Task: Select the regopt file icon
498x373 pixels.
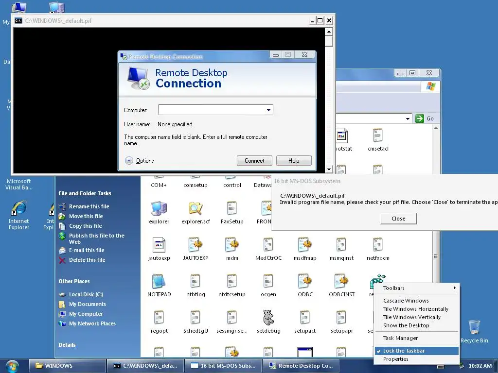Action: 159,318
